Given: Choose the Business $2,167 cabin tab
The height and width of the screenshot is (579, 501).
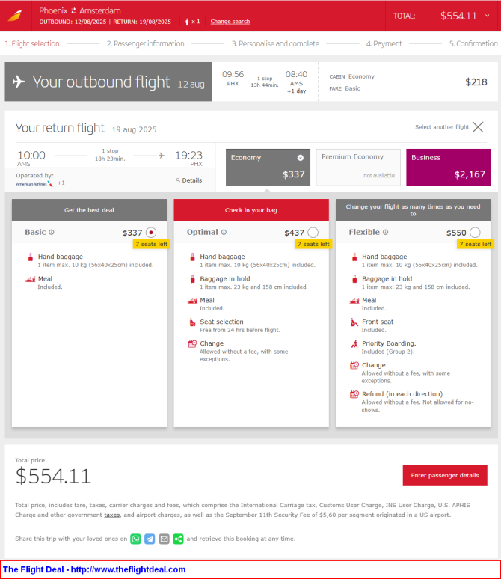Looking at the screenshot, I should pyautogui.click(x=449, y=168).
